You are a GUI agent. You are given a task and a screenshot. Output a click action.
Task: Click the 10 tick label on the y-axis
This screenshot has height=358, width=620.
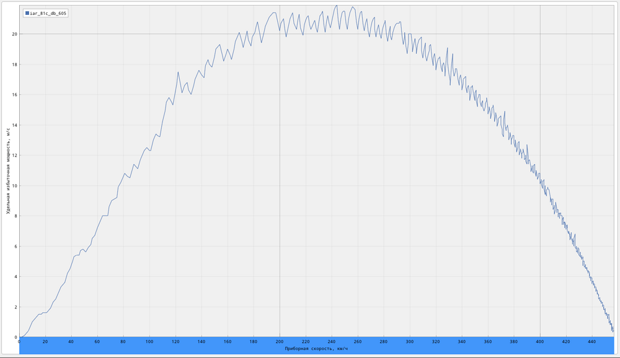tap(15, 186)
